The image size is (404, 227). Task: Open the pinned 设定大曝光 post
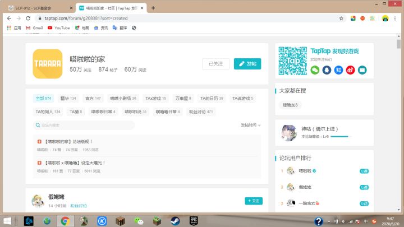tap(75, 163)
